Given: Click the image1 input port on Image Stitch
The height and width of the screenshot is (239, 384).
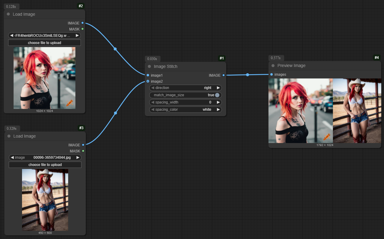Looking at the screenshot, I should point(148,75).
